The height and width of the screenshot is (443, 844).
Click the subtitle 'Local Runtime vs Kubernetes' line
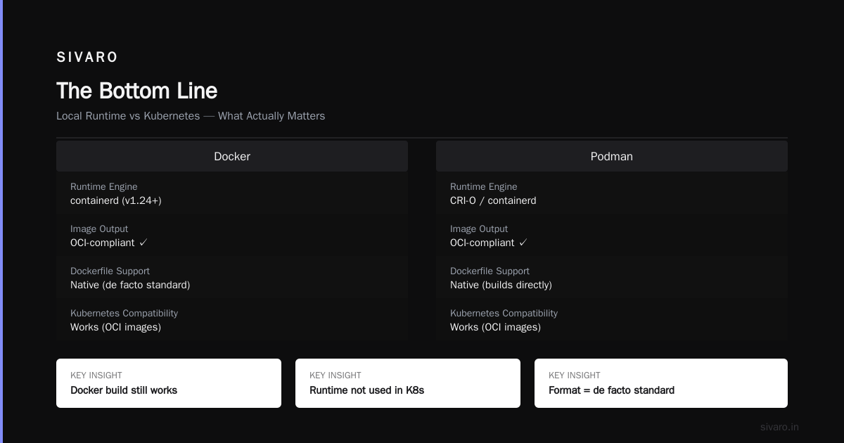(191, 116)
